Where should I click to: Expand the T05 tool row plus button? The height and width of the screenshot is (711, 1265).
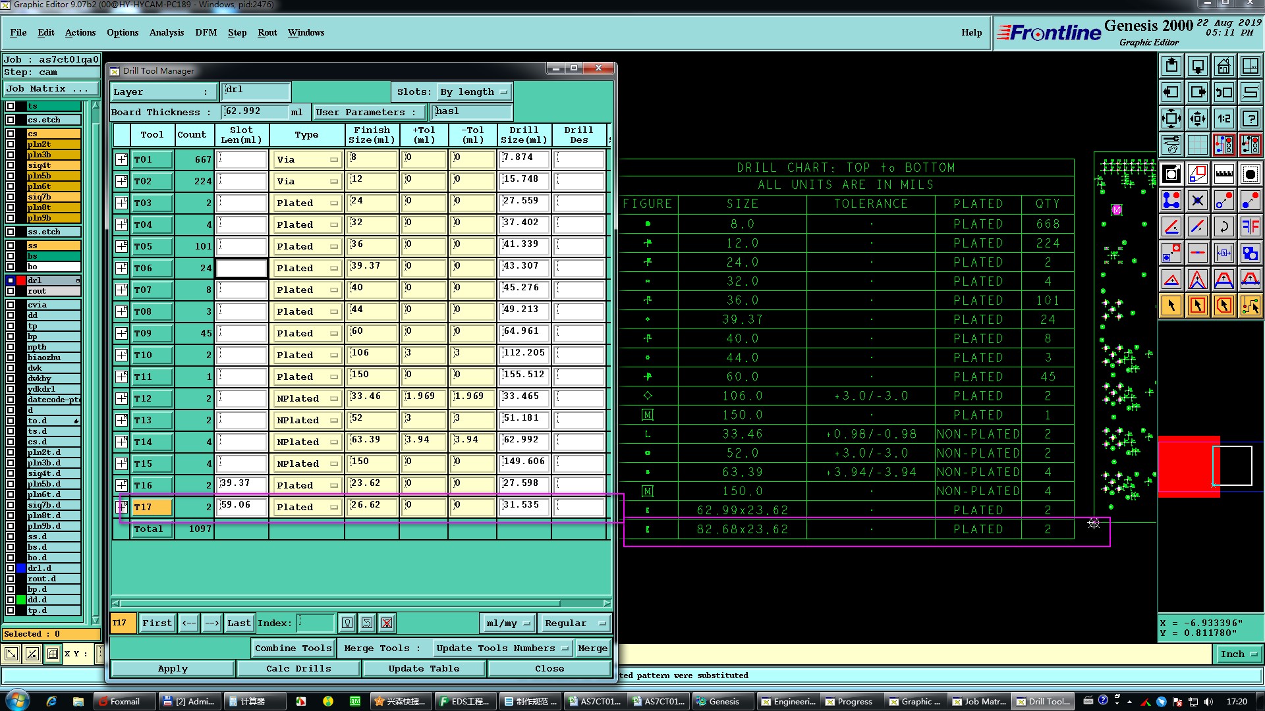point(121,246)
